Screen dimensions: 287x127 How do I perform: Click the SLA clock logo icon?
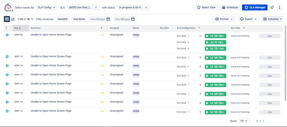tap(9, 7)
